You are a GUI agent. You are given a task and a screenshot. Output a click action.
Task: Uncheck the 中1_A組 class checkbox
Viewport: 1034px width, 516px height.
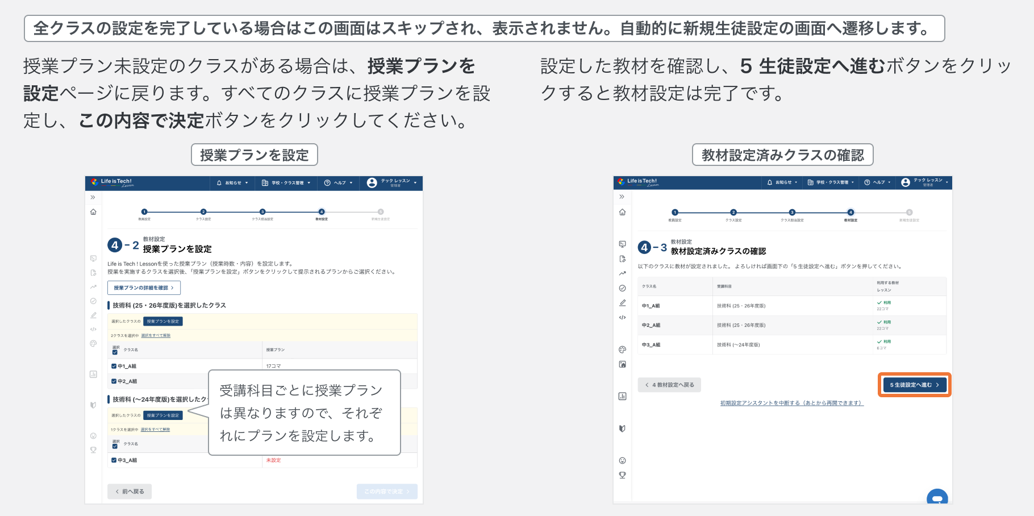[113, 367]
